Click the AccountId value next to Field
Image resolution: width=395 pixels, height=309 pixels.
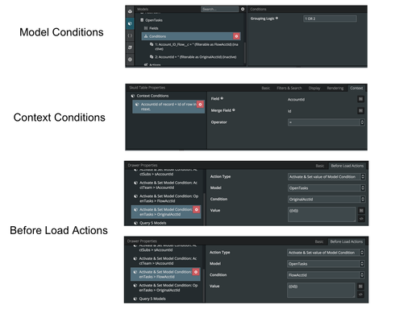pos(296,100)
